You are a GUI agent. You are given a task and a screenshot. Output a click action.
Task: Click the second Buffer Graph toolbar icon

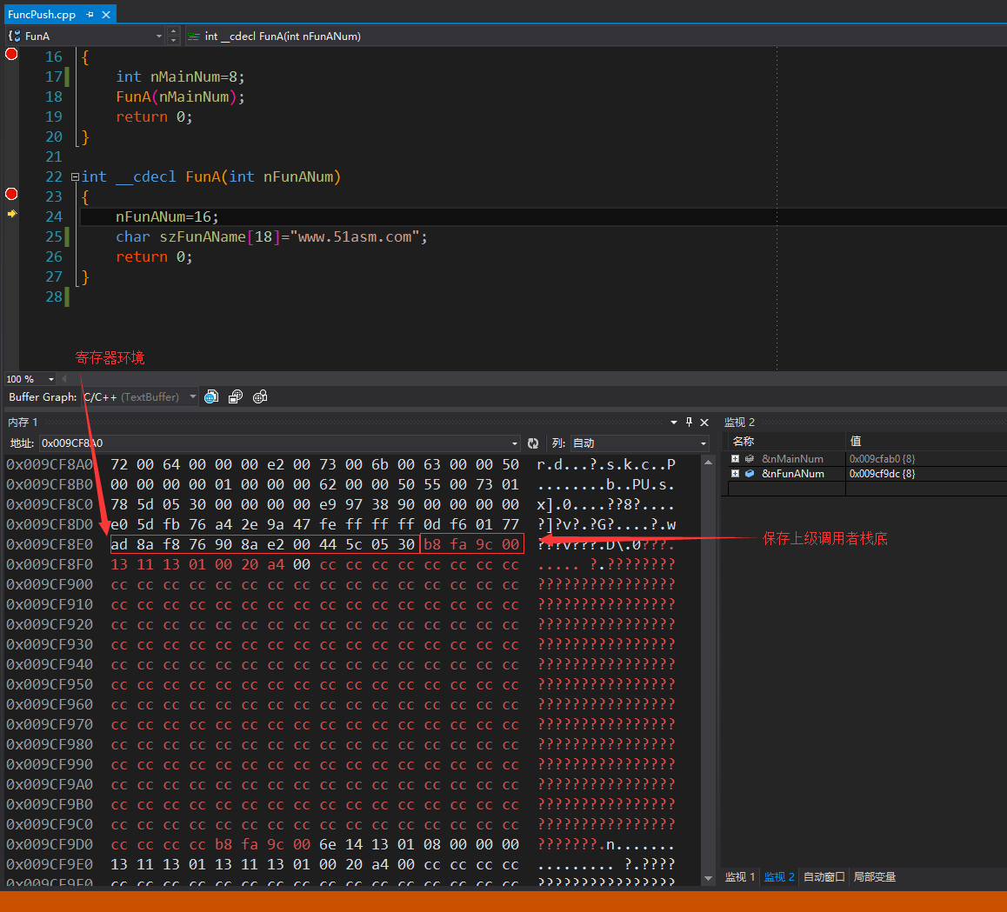235,396
